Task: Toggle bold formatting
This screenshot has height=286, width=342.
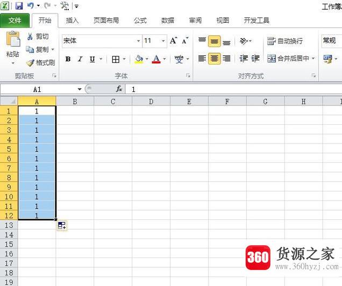Action: click(68, 59)
